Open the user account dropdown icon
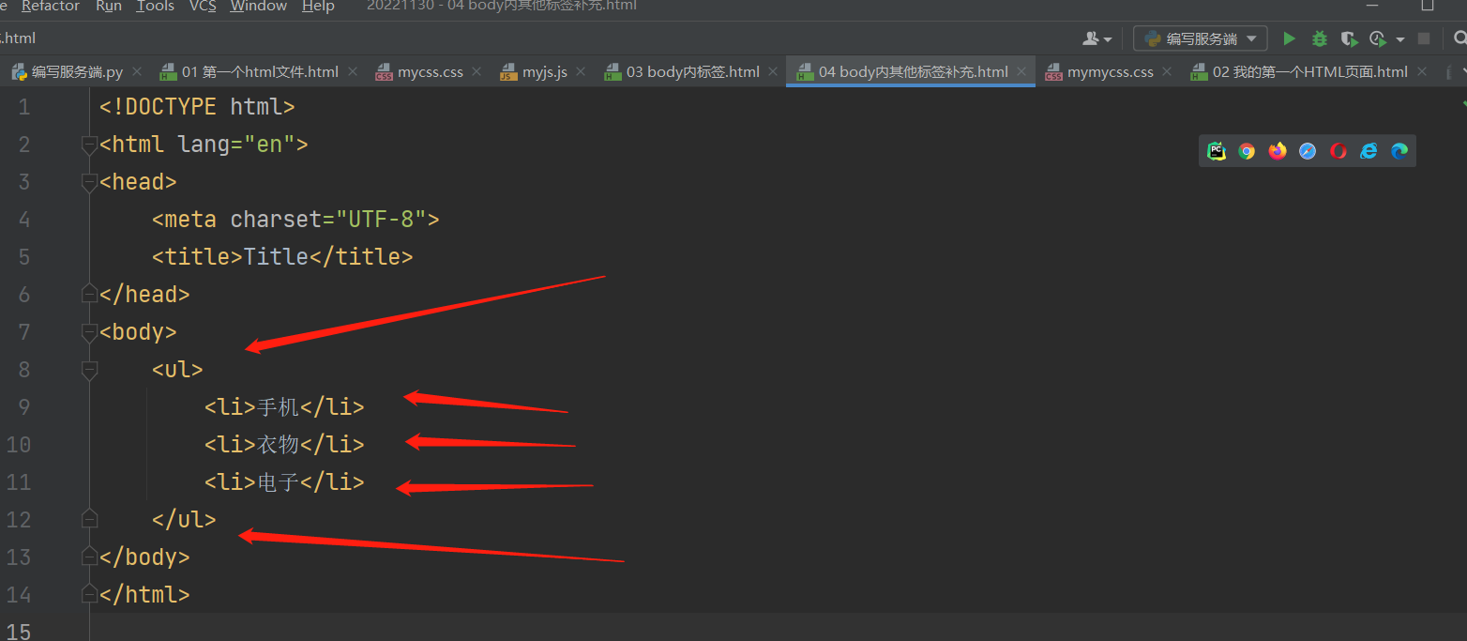This screenshot has width=1467, height=641. pos(1096,38)
